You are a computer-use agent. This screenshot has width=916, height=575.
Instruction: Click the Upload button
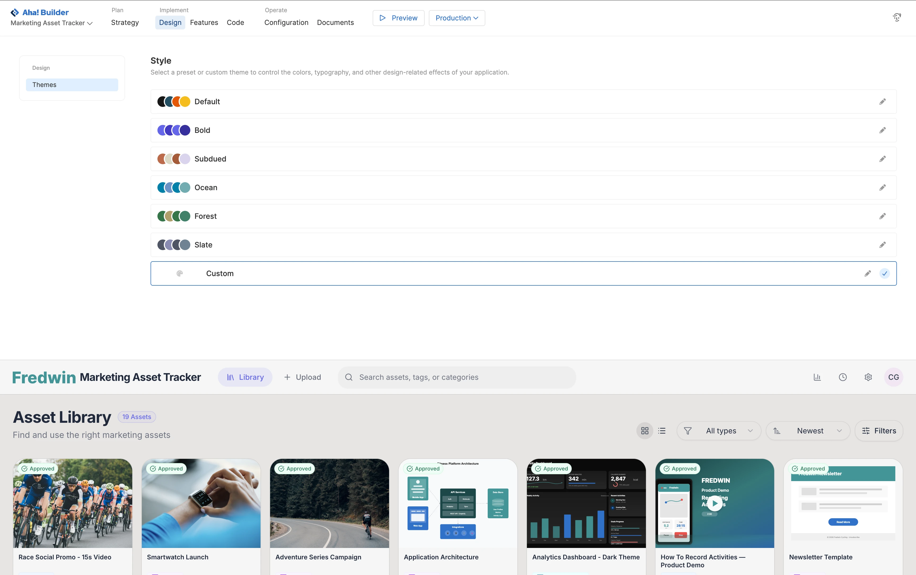[302, 377]
